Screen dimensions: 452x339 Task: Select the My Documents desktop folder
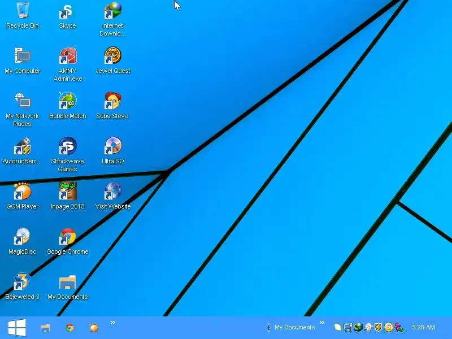67,287
